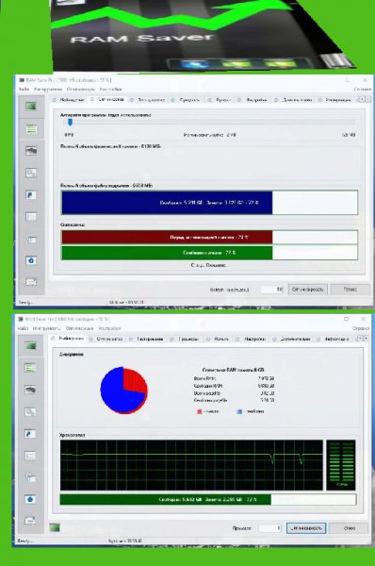Click green list sidebar icon in slider window

(x=31, y=129)
